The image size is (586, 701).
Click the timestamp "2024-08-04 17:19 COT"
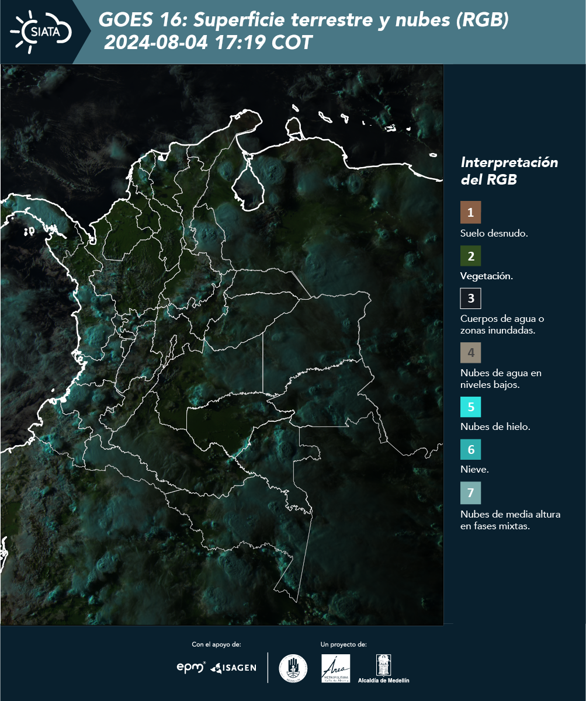click(x=208, y=43)
